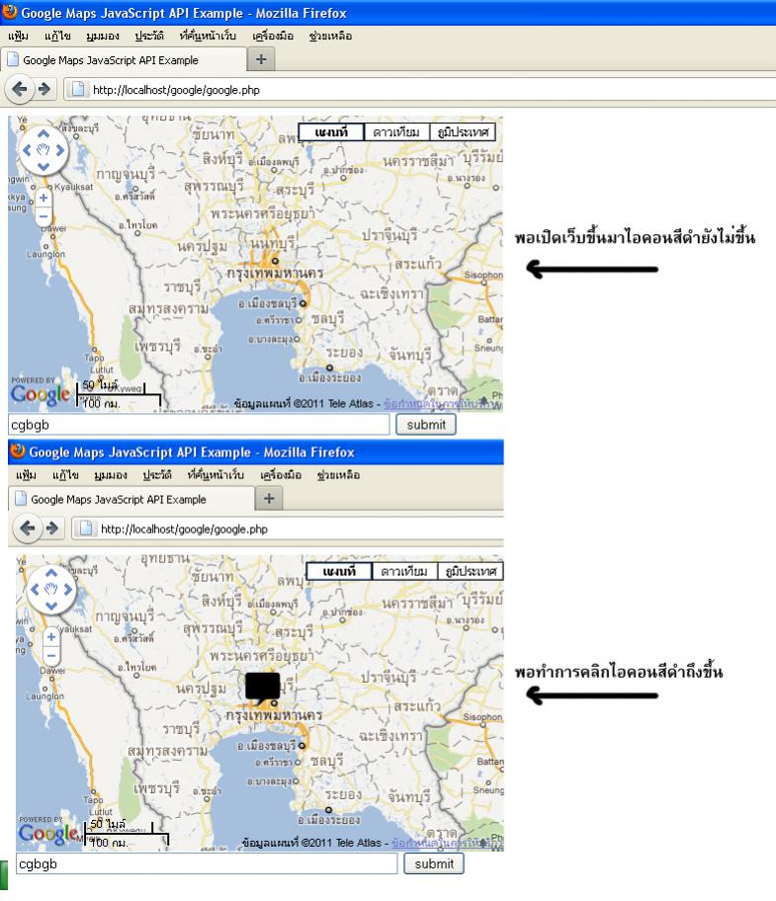Open the ประวัติ menu in top window
Viewport: 776px width, 901px height.
(x=149, y=36)
